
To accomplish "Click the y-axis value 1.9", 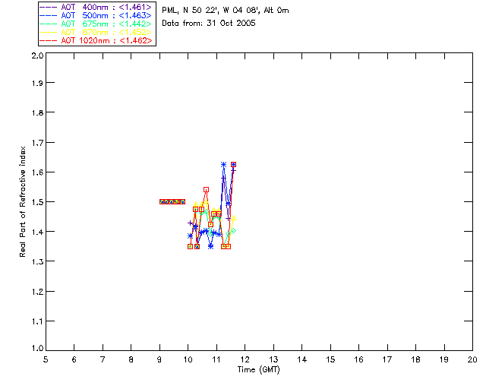I will point(37,83).
